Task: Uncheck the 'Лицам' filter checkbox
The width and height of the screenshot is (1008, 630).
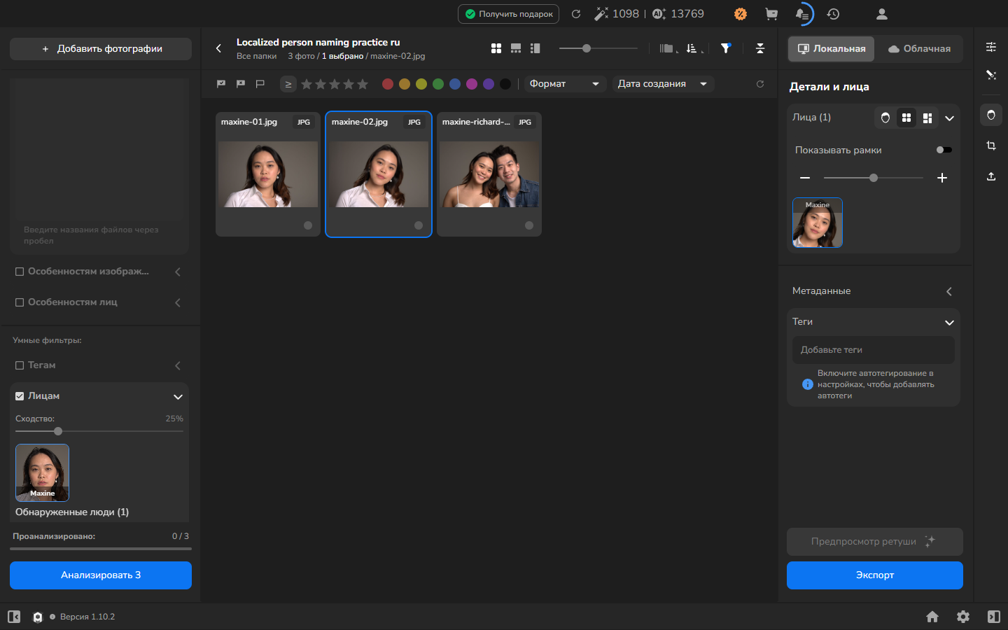Action: (x=20, y=396)
